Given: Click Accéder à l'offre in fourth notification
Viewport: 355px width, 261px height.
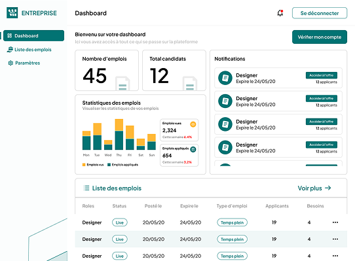Looking at the screenshot, I should pyautogui.click(x=322, y=145).
